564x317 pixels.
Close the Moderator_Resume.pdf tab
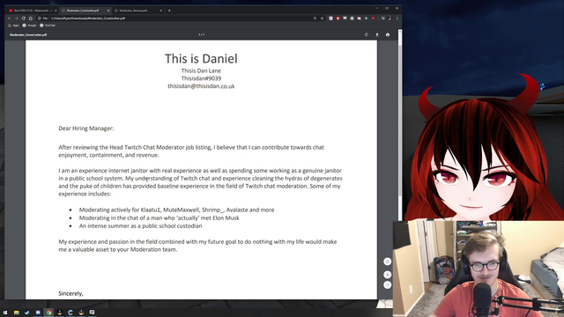click(160, 11)
